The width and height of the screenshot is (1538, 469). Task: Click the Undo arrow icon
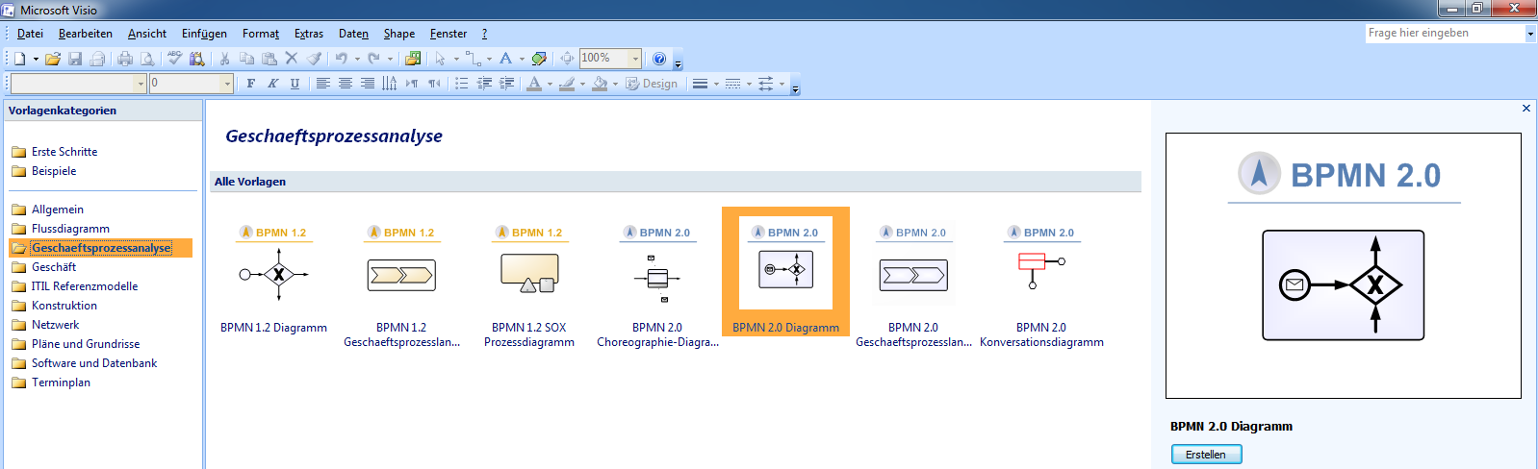click(x=341, y=59)
